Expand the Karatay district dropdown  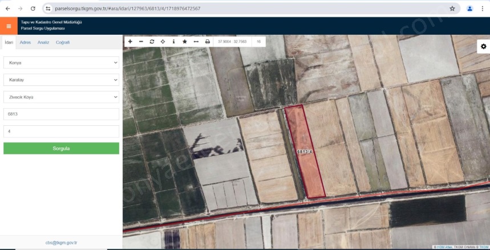click(x=61, y=80)
